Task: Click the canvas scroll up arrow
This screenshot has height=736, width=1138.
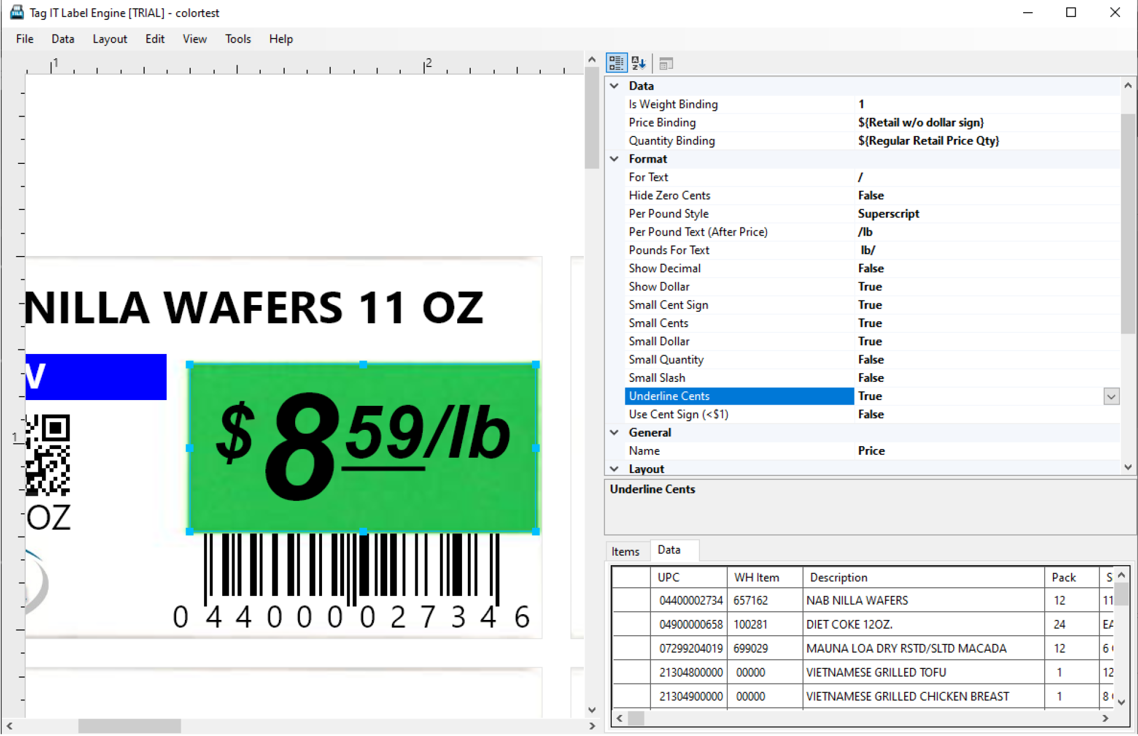Action: coord(591,59)
